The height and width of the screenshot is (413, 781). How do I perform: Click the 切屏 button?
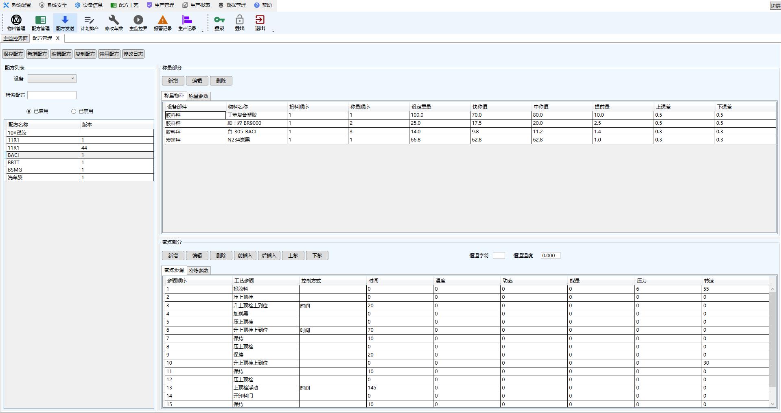[775, 6]
